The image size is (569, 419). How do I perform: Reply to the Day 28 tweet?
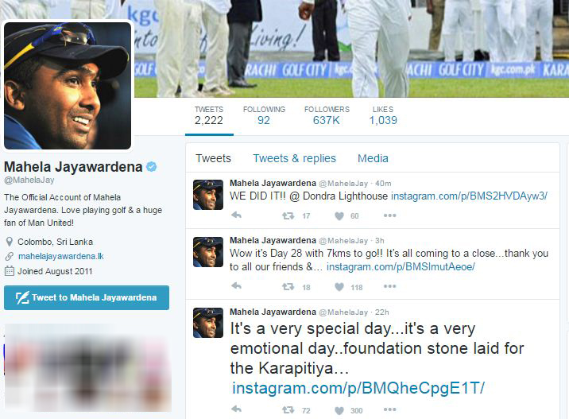click(236, 286)
